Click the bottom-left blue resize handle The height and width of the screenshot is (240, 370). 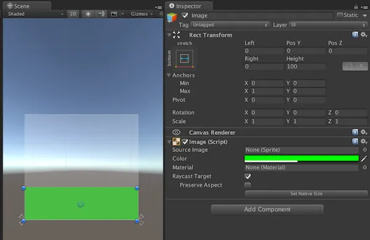[x=23, y=221]
